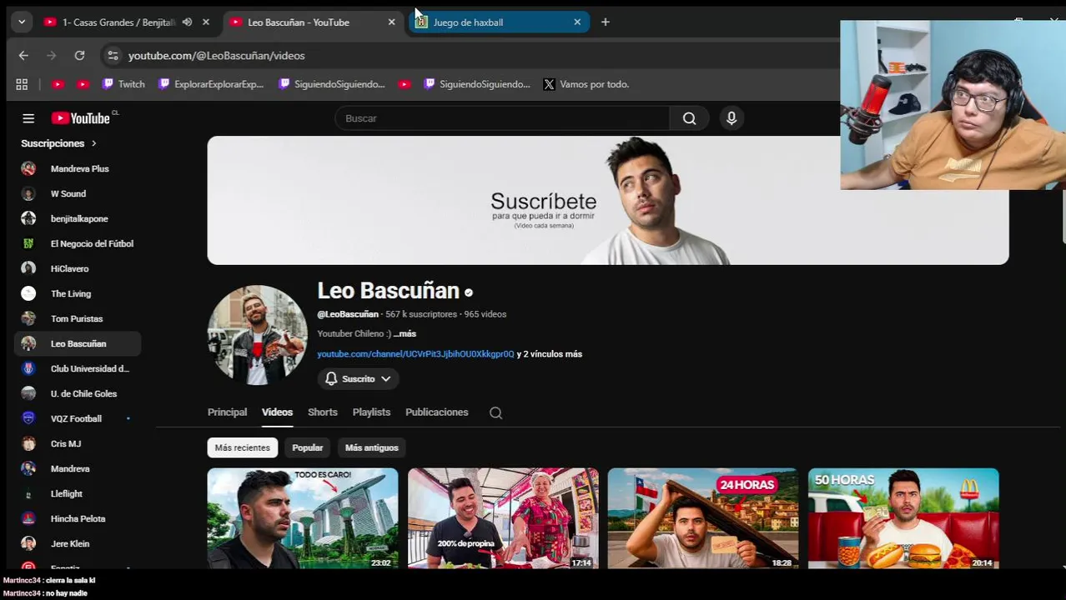Click the Suscríbete channel banner
1066x600 pixels.
(608, 200)
